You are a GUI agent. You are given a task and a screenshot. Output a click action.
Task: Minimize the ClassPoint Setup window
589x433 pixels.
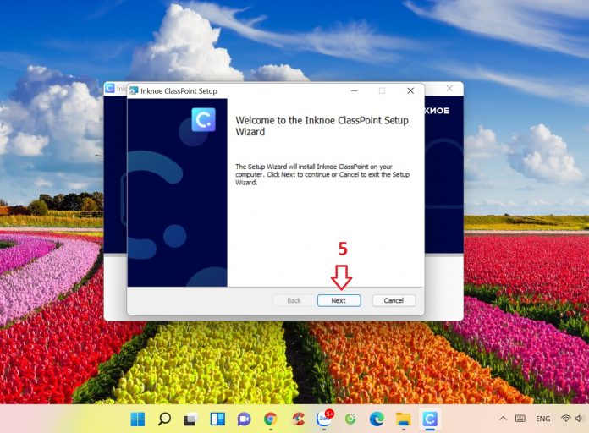tap(353, 90)
